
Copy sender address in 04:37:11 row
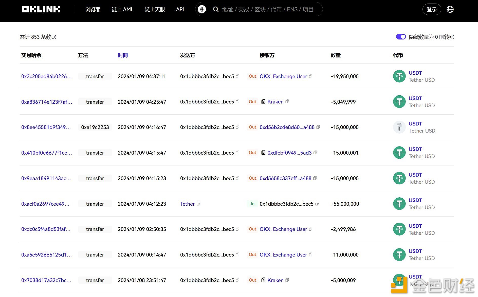point(237,76)
